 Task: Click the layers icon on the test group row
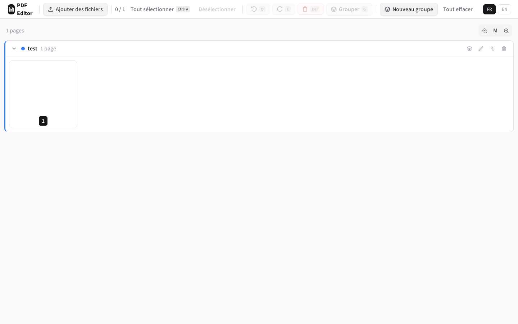click(469, 49)
